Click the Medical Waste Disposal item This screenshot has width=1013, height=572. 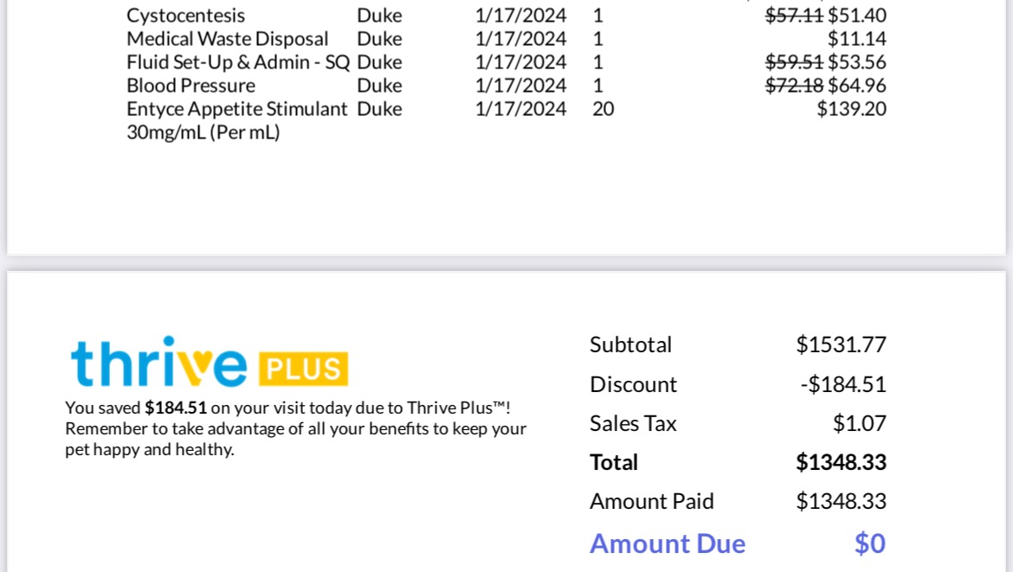[x=228, y=39]
